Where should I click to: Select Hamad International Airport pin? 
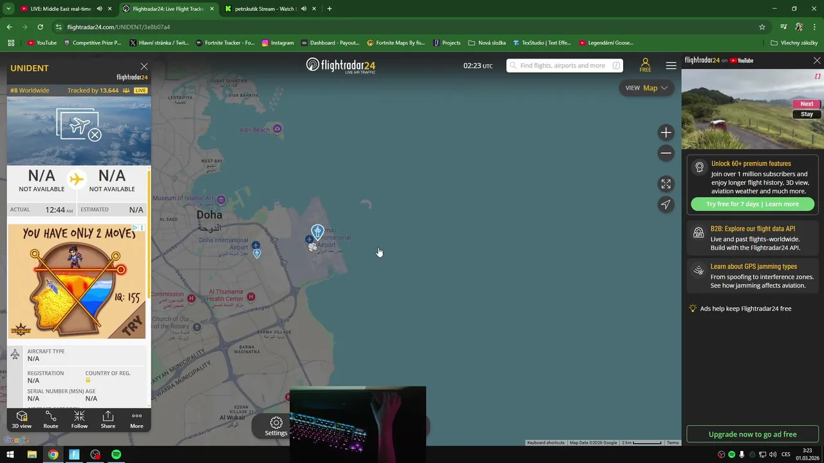pyautogui.click(x=317, y=232)
